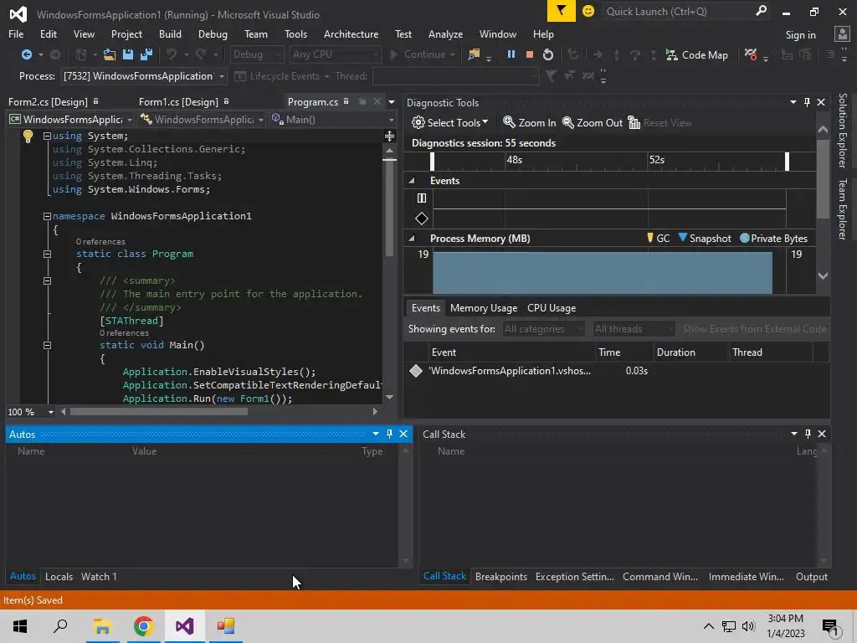Stop debugging with red square button
Viewport: 857px width, 643px height.
tap(529, 54)
